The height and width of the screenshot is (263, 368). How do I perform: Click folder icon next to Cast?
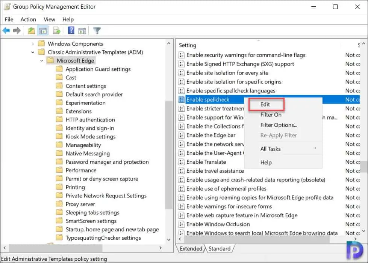pyautogui.click(x=59, y=78)
